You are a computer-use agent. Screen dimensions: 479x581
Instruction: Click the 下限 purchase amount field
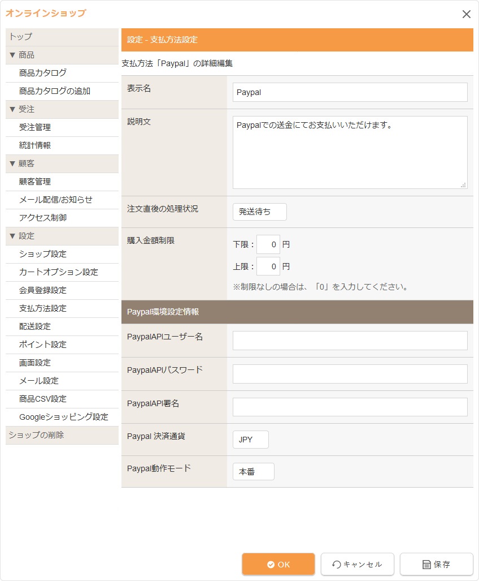click(268, 244)
